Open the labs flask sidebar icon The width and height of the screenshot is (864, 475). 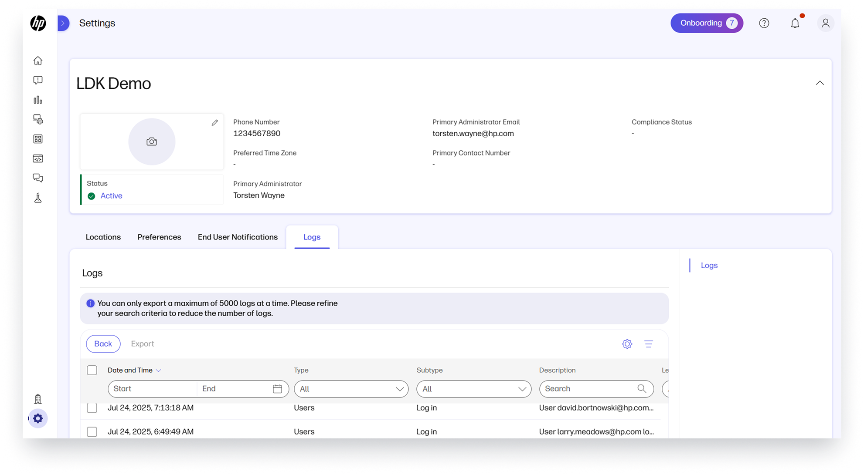pyautogui.click(x=38, y=198)
